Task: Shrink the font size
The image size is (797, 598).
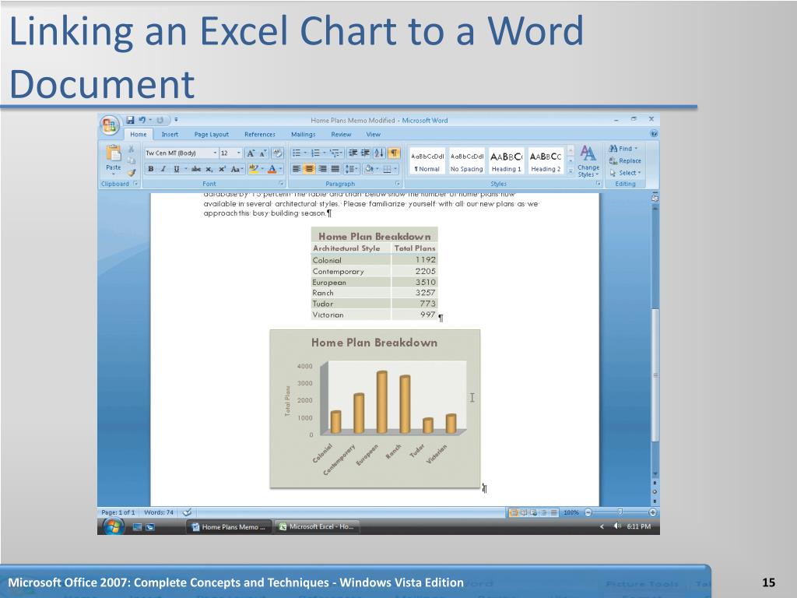Action: pos(263,153)
